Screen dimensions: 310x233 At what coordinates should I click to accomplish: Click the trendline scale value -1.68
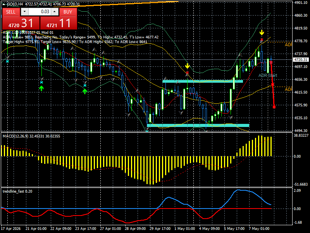pos(298,222)
